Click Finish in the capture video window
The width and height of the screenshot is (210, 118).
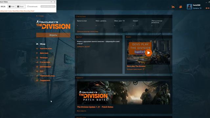pyautogui.click(x=11, y=7)
